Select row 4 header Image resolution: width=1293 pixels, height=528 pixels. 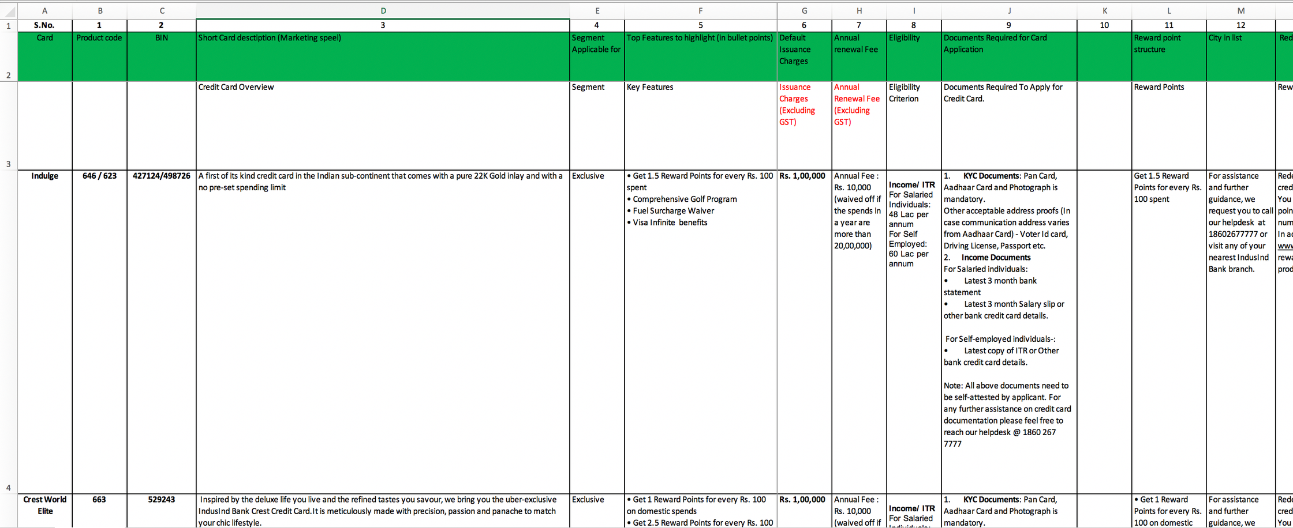[x=9, y=332]
